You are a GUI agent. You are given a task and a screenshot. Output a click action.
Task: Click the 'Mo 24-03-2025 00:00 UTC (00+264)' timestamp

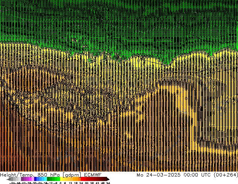[x=187, y=175]
